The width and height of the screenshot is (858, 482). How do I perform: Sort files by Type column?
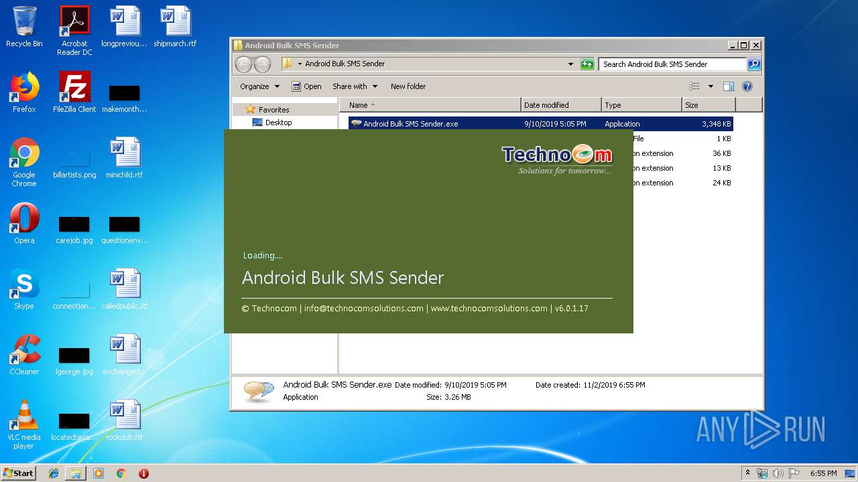point(641,105)
